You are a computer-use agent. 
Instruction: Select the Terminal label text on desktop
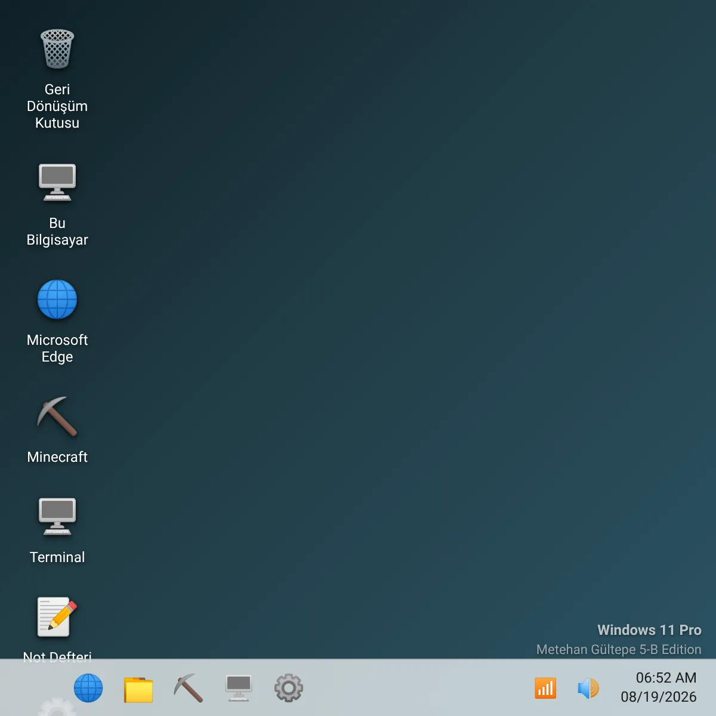click(x=57, y=557)
